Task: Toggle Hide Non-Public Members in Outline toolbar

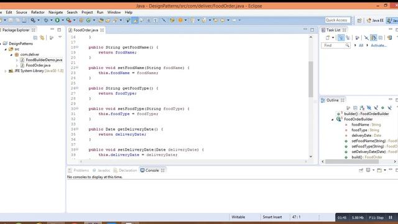Action: point(382,108)
